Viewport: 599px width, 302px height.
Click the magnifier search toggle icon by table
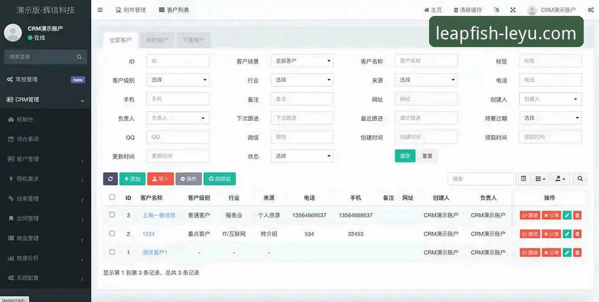click(x=580, y=179)
